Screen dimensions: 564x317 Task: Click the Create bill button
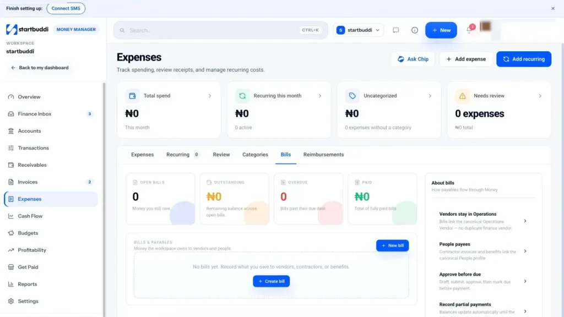[x=271, y=281]
